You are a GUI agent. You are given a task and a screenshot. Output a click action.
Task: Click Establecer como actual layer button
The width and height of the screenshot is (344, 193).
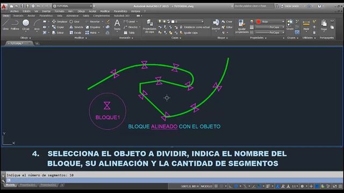point(195,27)
